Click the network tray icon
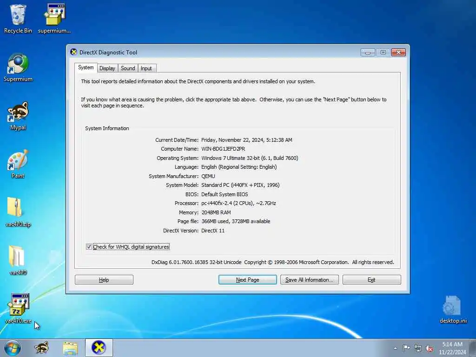Viewport: 476px width, 357px height. [x=418, y=348]
